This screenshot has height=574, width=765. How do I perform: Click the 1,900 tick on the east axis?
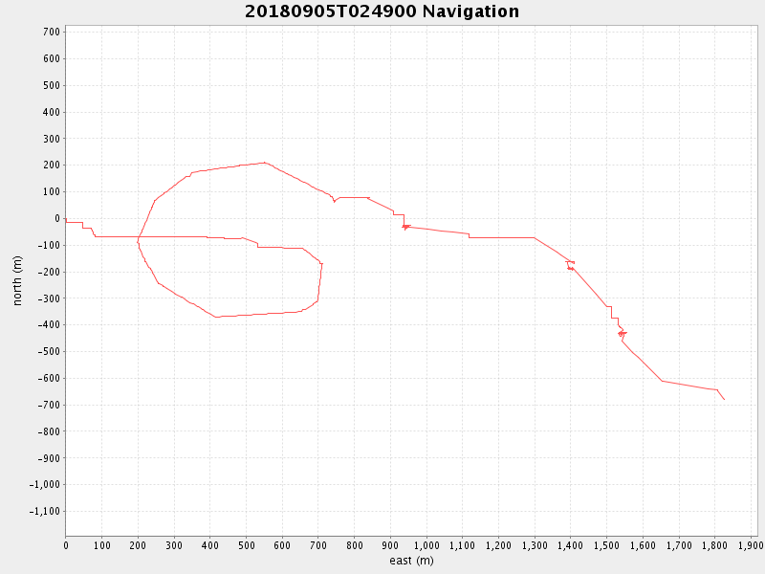(x=751, y=545)
